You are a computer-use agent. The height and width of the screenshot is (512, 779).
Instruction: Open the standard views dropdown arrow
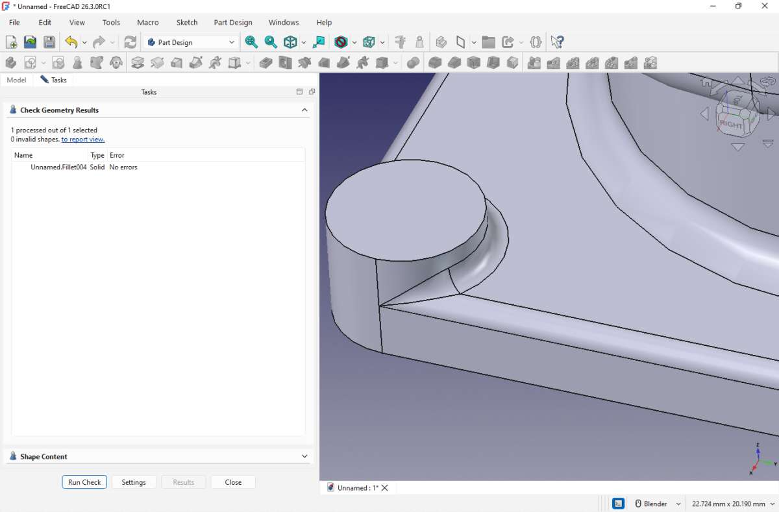(x=304, y=43)
